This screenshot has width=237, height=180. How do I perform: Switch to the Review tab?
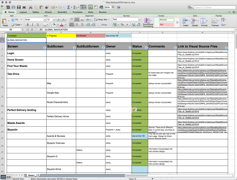click(103, 12)
